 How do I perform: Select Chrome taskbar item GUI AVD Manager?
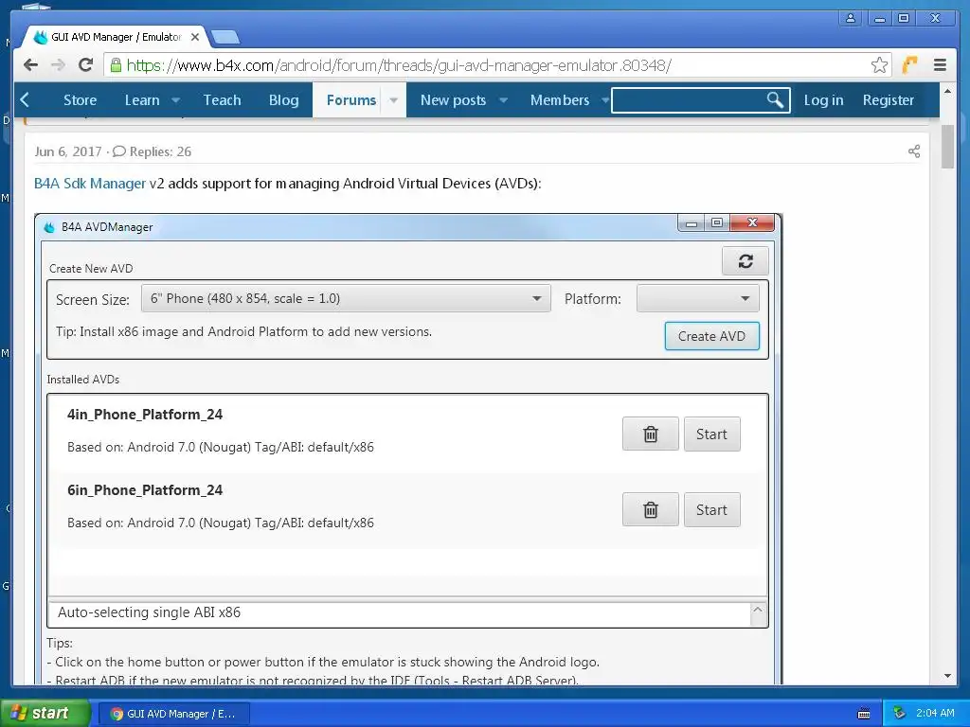click(174, 714)
